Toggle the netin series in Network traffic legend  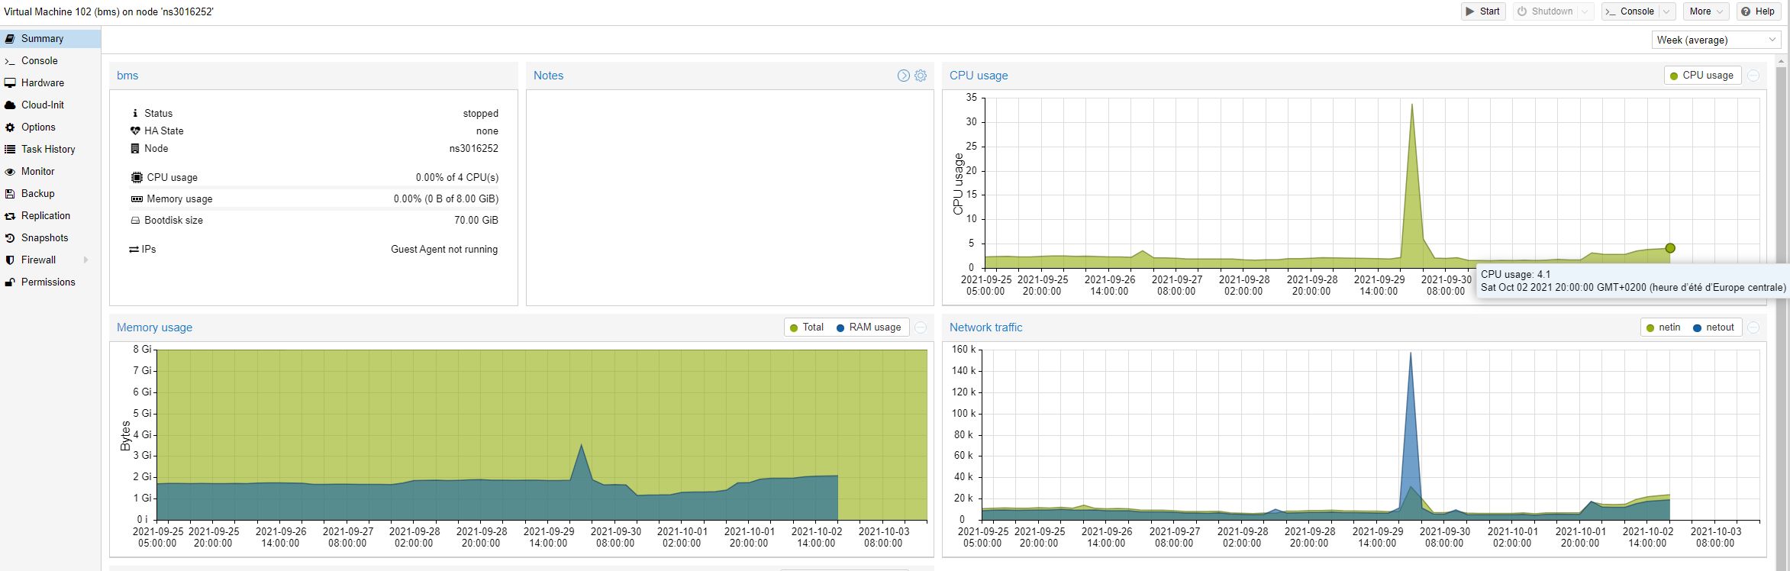(x=1663, y=327)
